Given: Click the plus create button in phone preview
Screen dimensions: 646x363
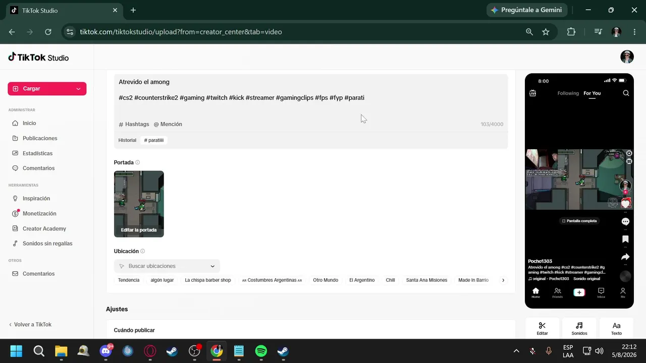Looking at the screenshot, I should click(579, 292).
